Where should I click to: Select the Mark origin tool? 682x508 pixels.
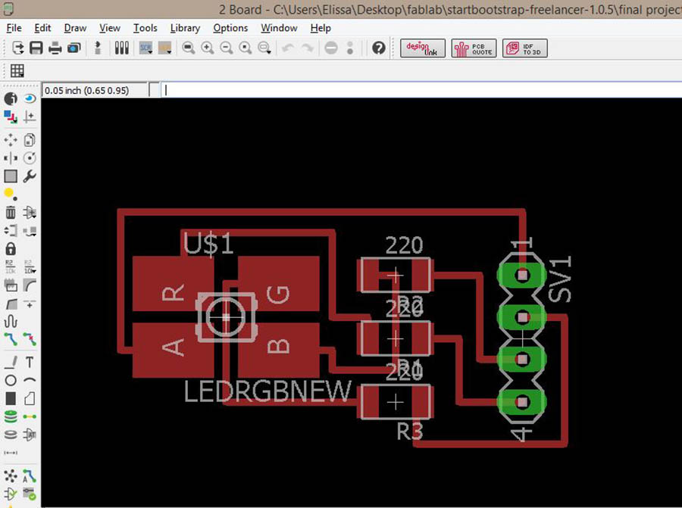[x=30, y=117]
